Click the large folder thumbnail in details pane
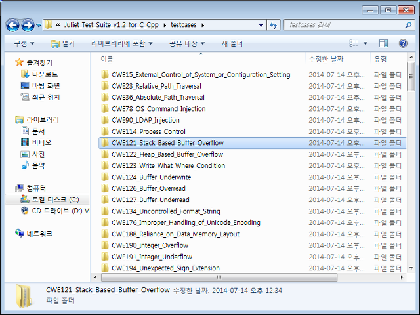The height and width of the screenshot is (315, 420). coord(24,296)
